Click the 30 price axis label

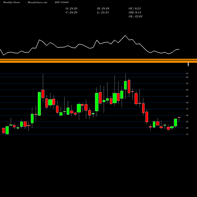(x=187, y=115)
